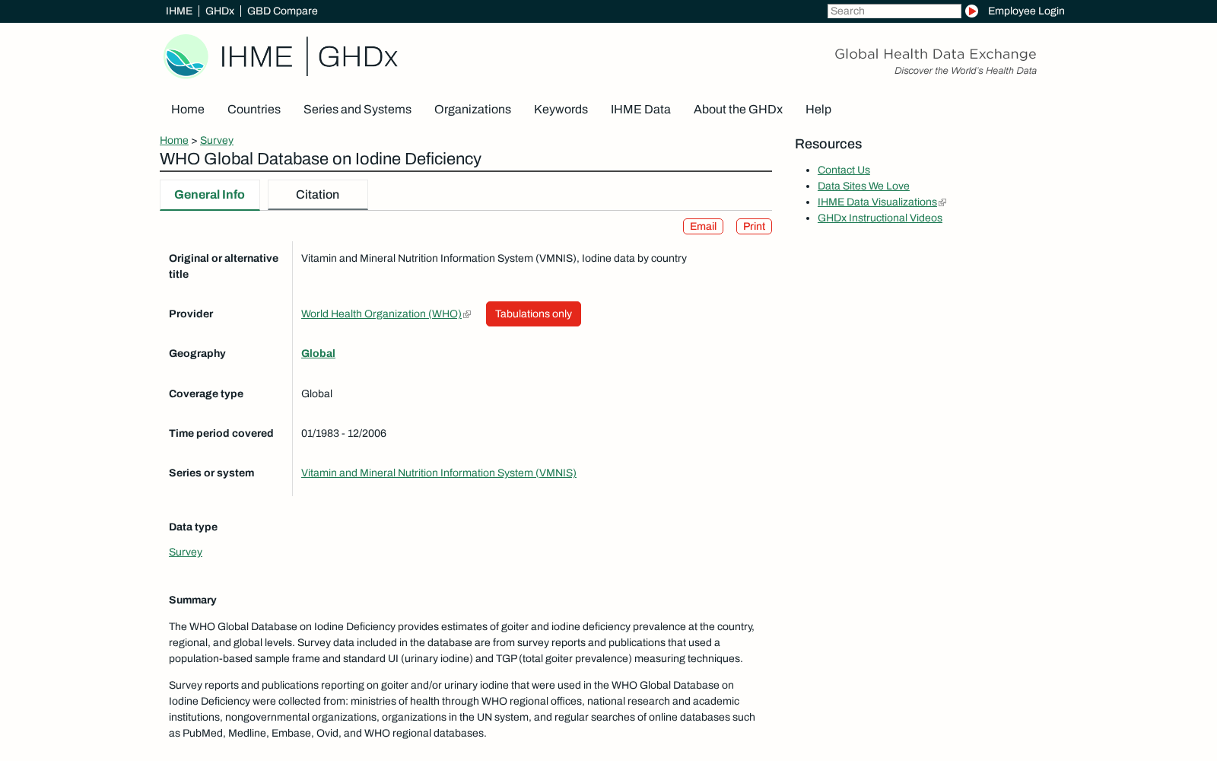Click Survey breadcrumb link
This screenshot has height=761, width=1217.
pyautogui.click(x=217, y=141)
